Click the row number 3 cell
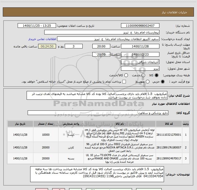 (x=186, y=158)
